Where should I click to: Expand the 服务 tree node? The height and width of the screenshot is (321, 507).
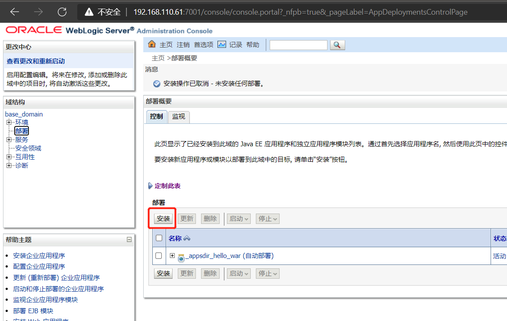tap(9, 140)
